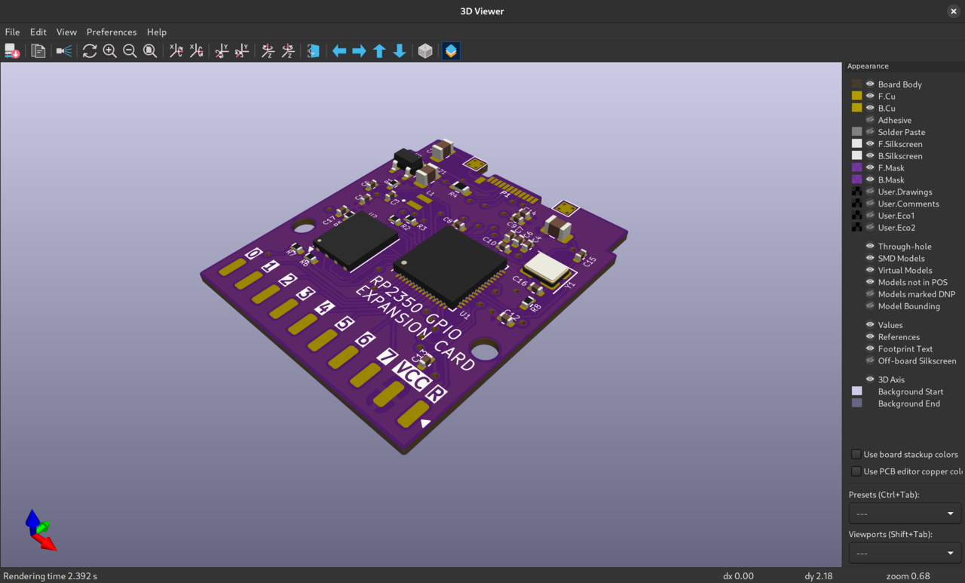Image resolution: width=965 pixels, height=583 pixels.
Task: Hide SMD Models visibility
Action: point(870,258)
